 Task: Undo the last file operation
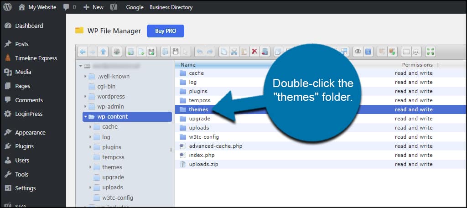200,52
